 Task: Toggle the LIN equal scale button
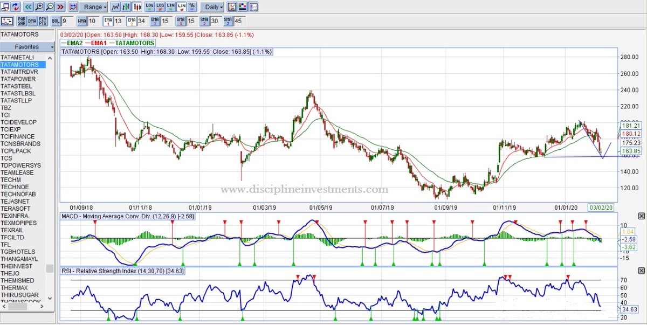(171, 7)
